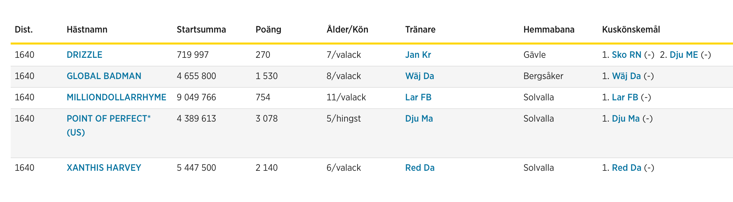733x202 pixels.
Task: Open Dju Ma in Kuskönskemål column
Action: click(626, 119)
